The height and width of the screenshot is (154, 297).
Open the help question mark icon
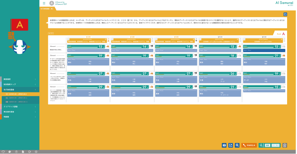tap(16, 152)
